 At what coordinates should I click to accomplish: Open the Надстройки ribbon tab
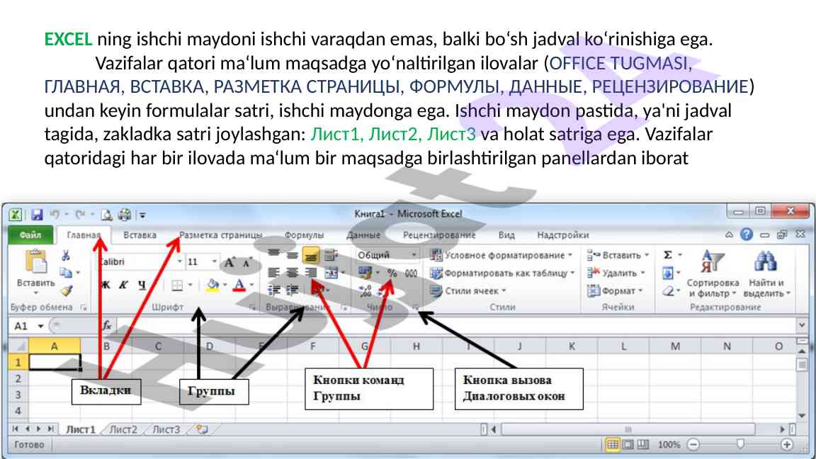563,234
